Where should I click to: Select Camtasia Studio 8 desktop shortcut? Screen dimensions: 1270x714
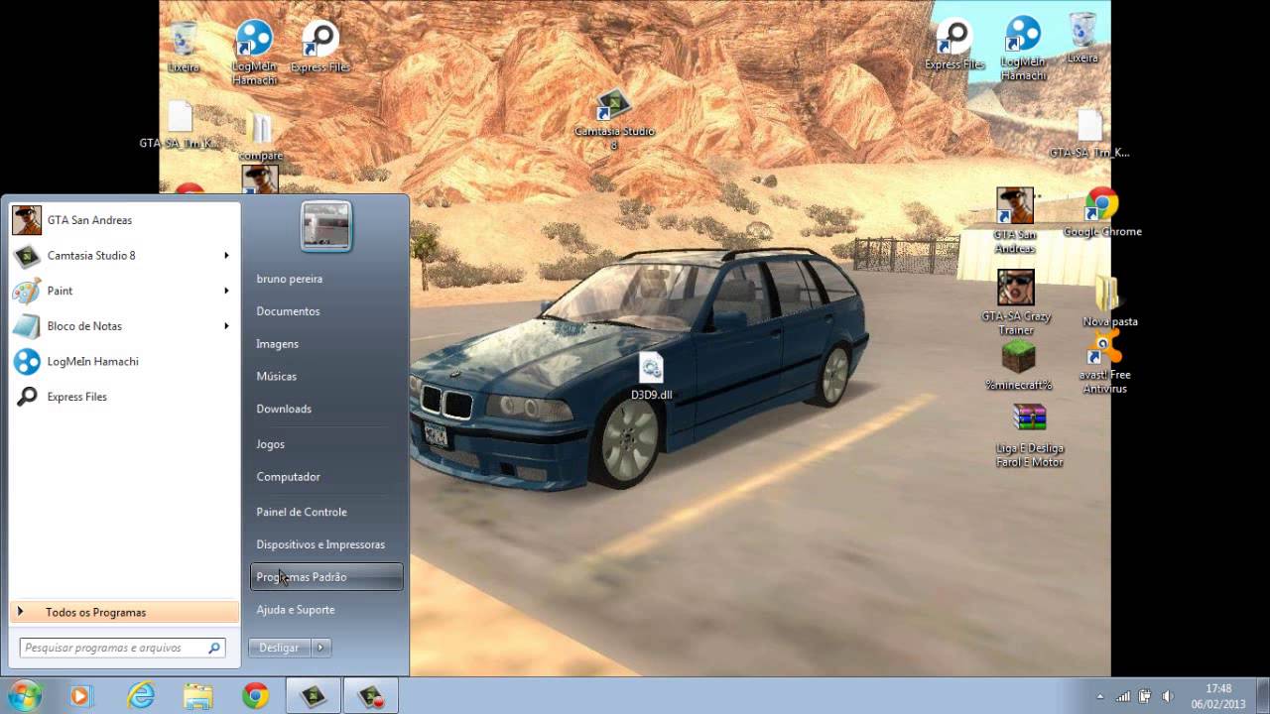[613, 119]
